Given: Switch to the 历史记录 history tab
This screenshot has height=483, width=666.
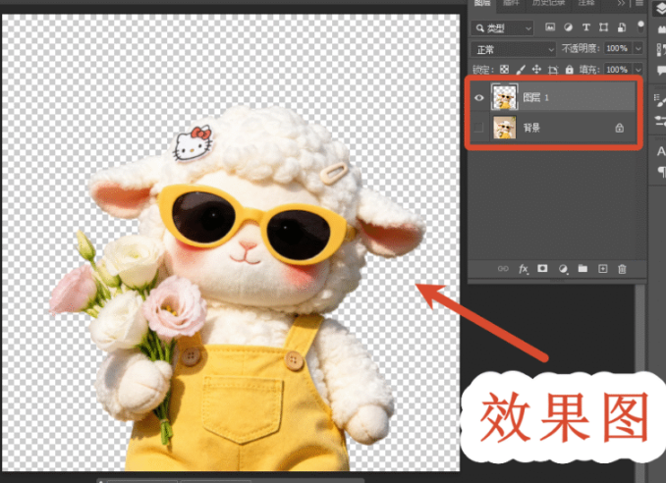Looking at the screenshot, I should pyautogui.click(x=548, y=3).
